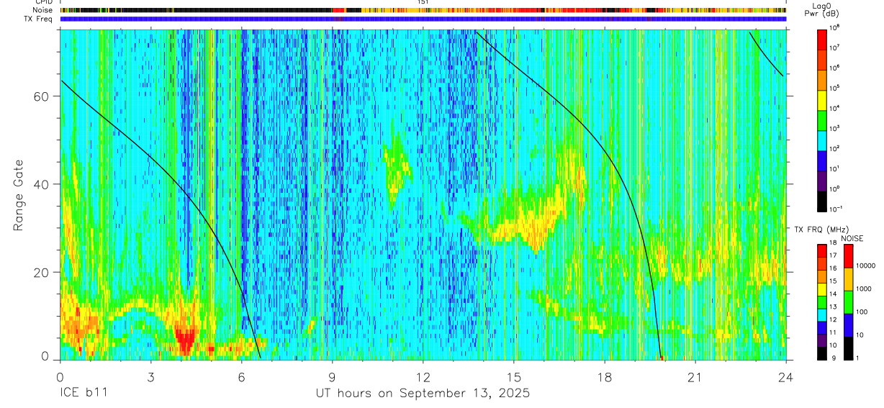Click the blue segment of the Lag0 power colorbar

coord(822,160)
